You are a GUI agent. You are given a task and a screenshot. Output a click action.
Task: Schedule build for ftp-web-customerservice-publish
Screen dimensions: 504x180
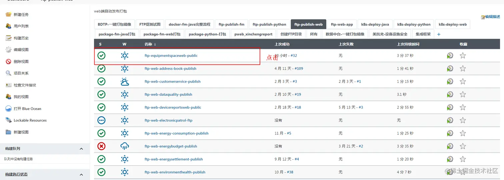pyautogui.click(x=450, y=82)
